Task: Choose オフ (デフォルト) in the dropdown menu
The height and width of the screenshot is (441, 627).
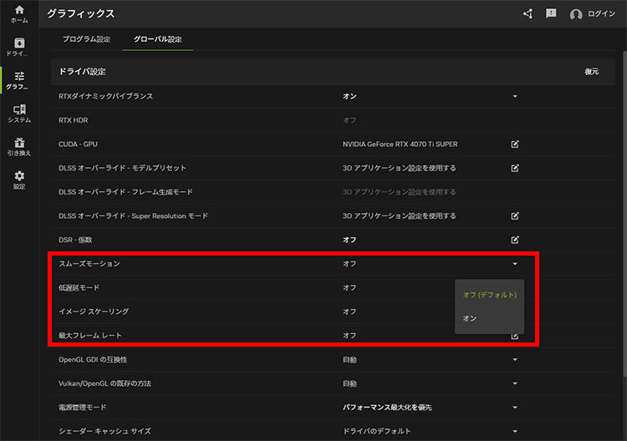Action: pos(489,295)
